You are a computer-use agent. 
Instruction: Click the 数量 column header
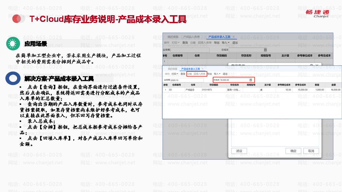click(317, 85)
